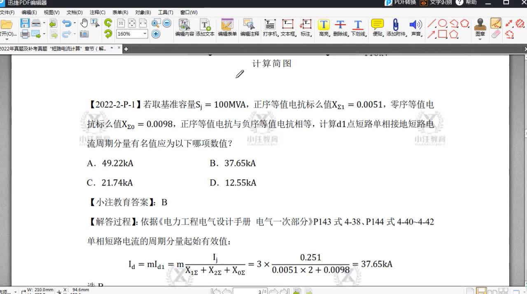Viewport: 527px width, 294px height.
Task: Click the save floppy disk icon
Action: point(25,23)
